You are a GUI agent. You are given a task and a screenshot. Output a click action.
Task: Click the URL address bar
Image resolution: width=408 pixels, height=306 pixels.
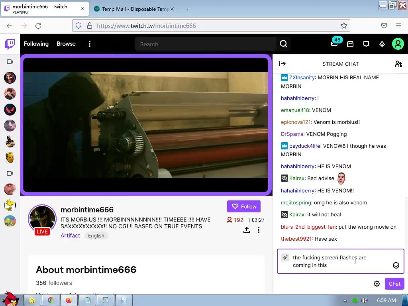[211, 25]
